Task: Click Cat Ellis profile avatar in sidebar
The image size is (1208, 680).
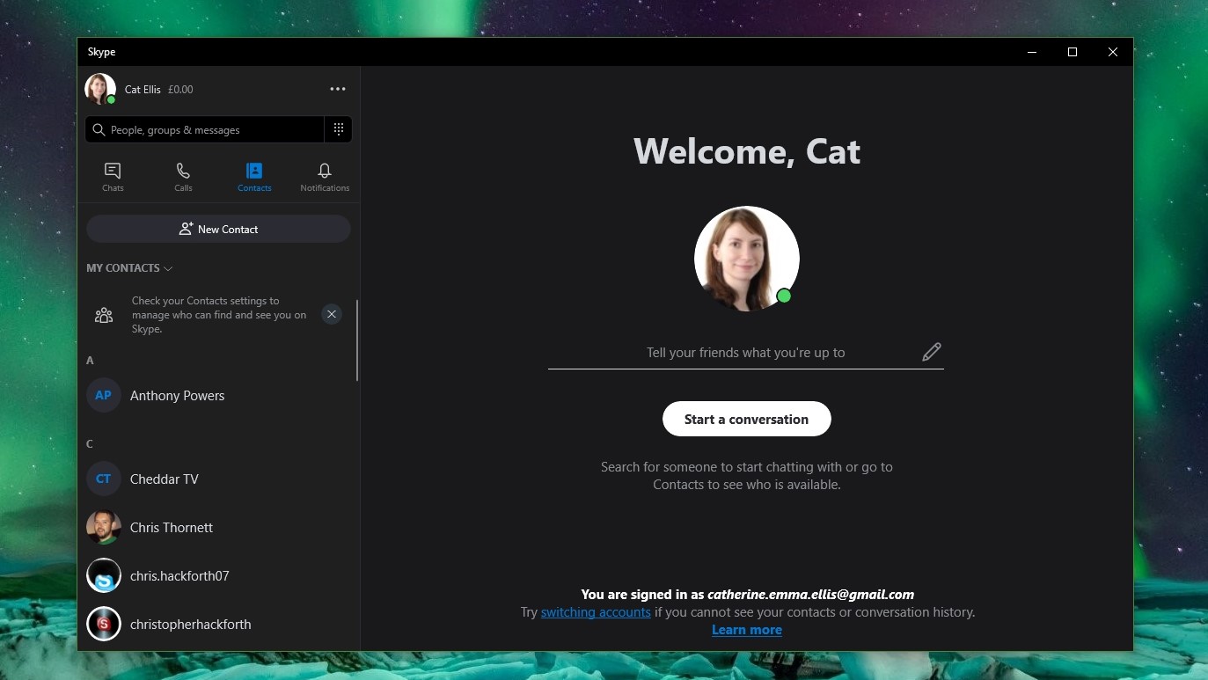Action: 100,89
